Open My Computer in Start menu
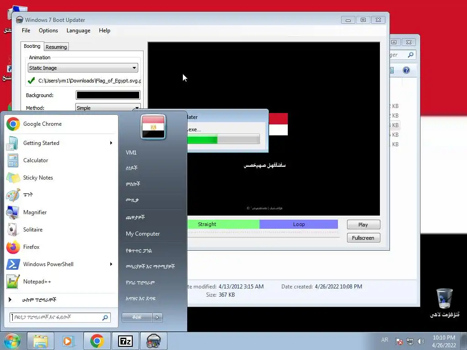The image size is (467, 350). coord(143,234)
